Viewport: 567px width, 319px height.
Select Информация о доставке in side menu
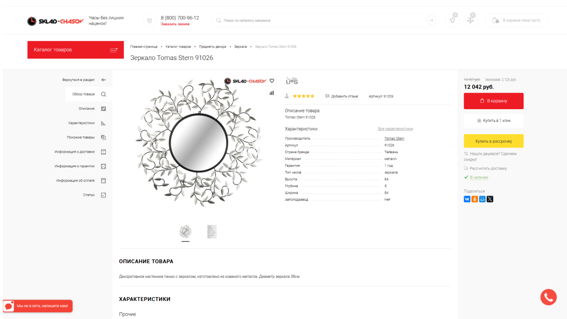pos(75,152)
